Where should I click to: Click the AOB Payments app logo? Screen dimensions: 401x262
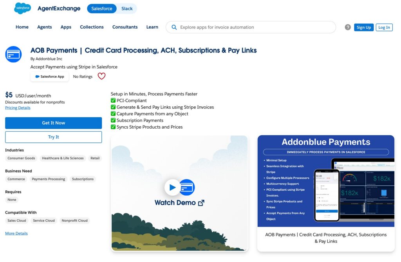(x=13, y=54)
